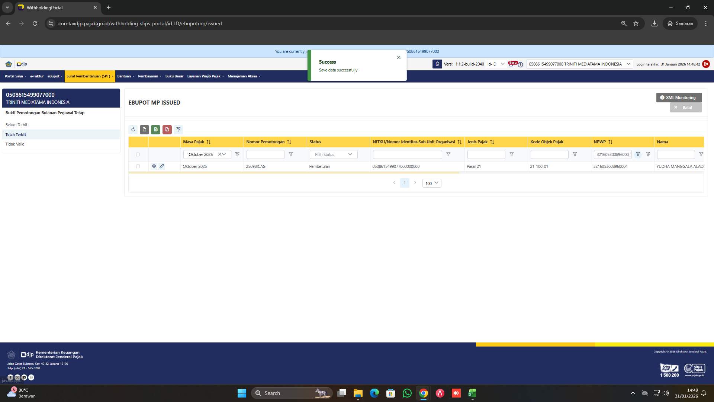Edit the Oktober 2025 withholding slip

point(162,166)
